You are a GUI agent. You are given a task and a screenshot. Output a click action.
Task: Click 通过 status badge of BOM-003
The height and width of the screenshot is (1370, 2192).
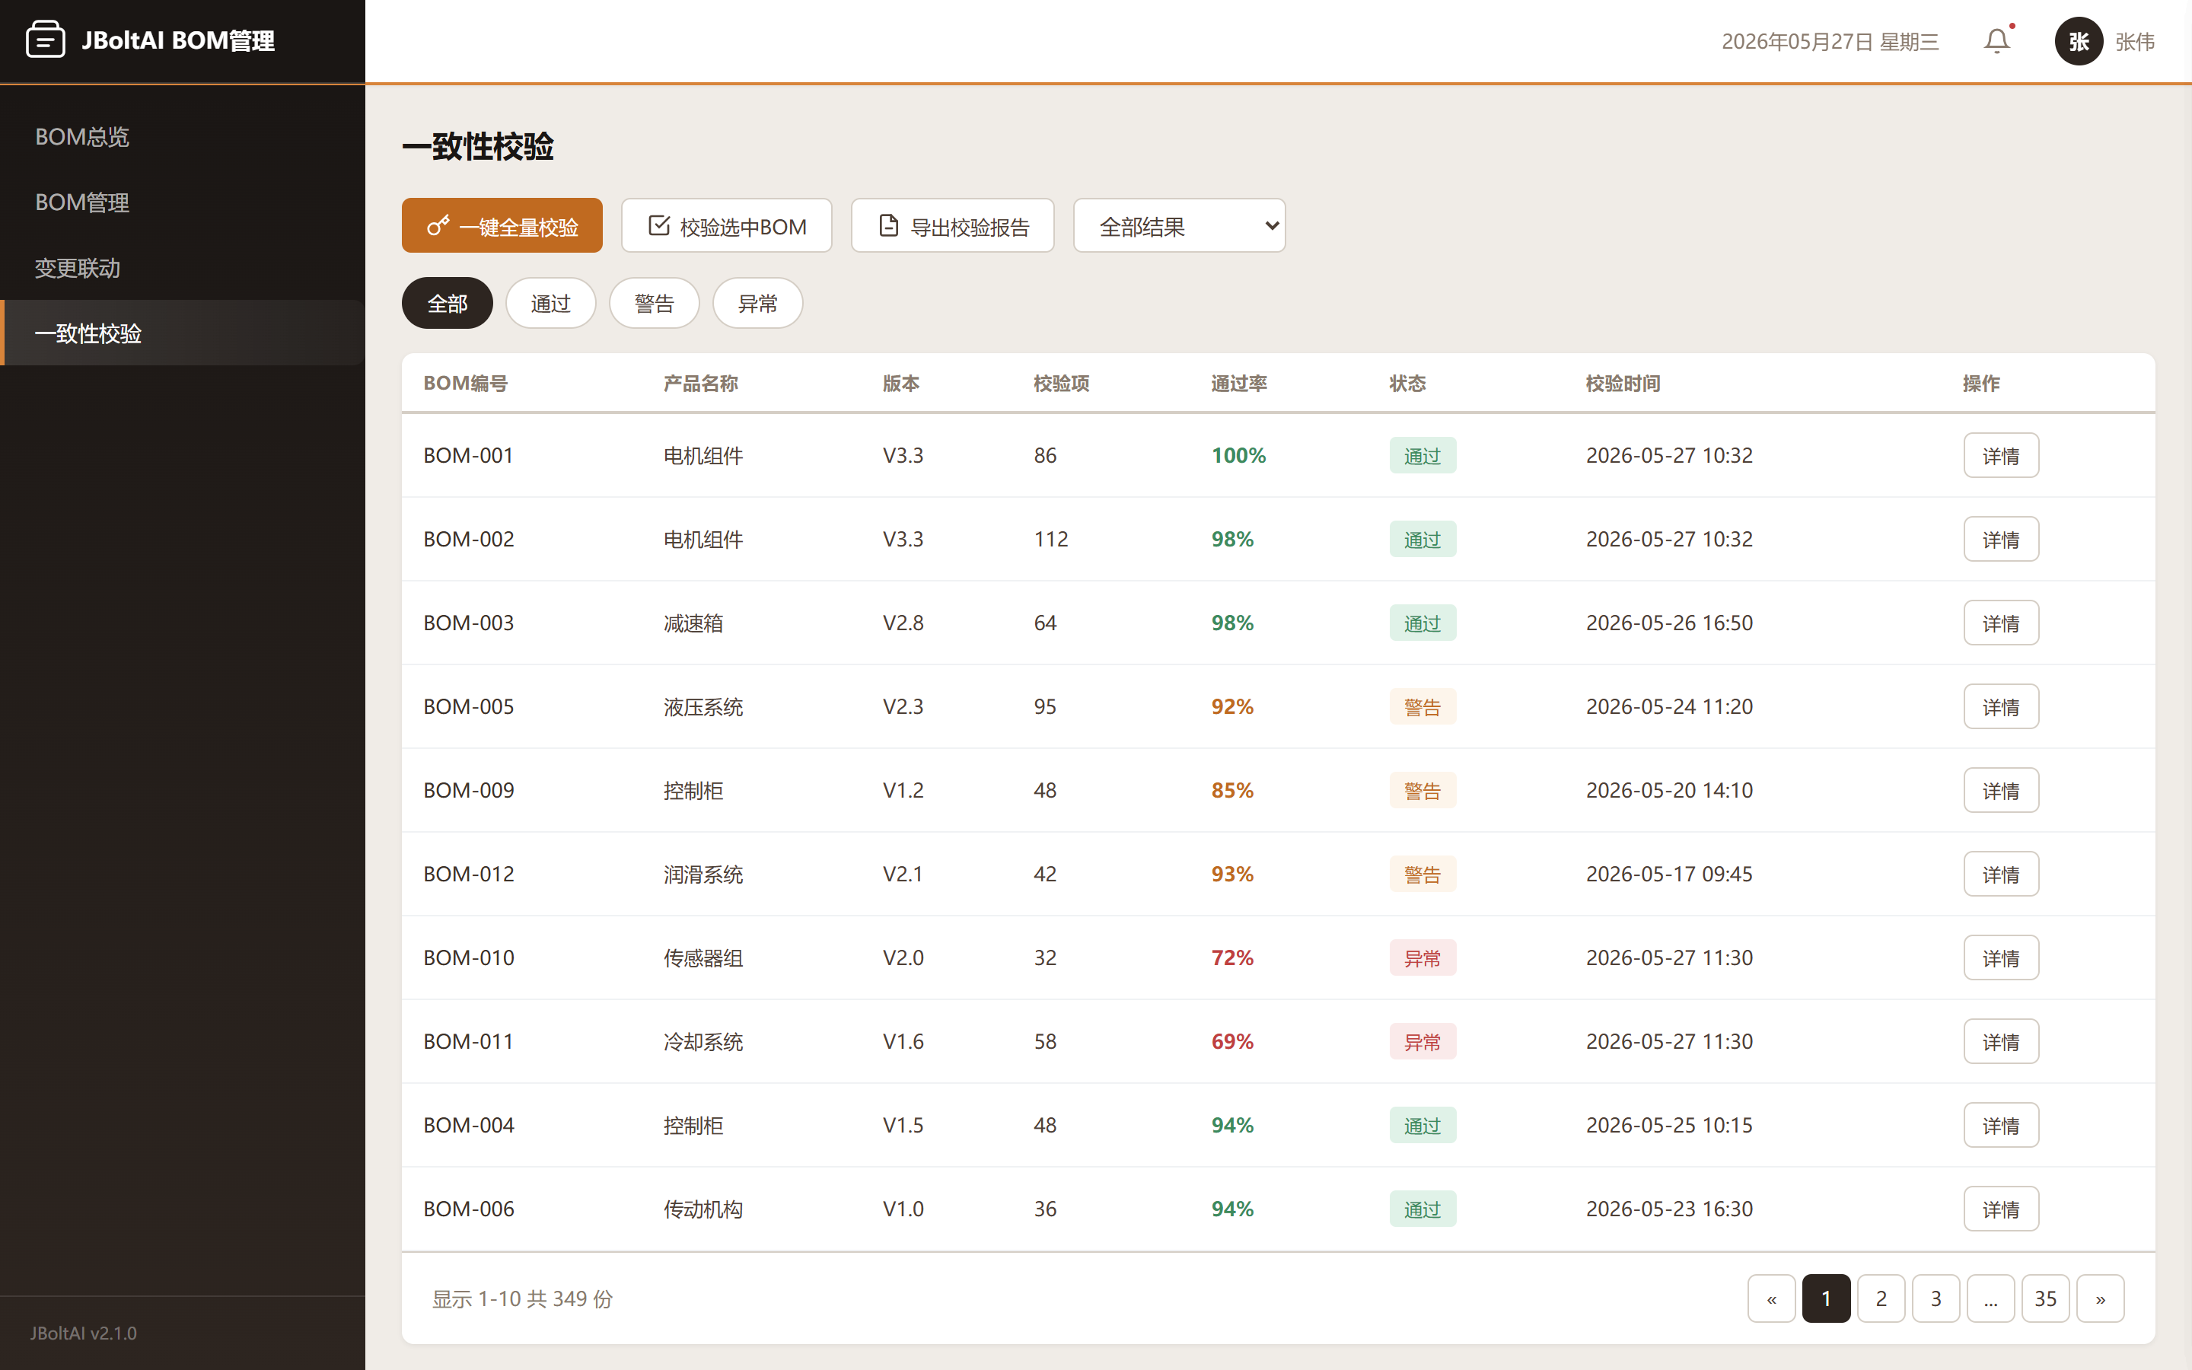1423,623
